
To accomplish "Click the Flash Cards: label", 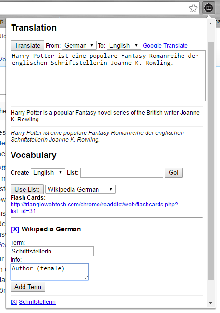I will pyautogui.click(x=28, y=198).
